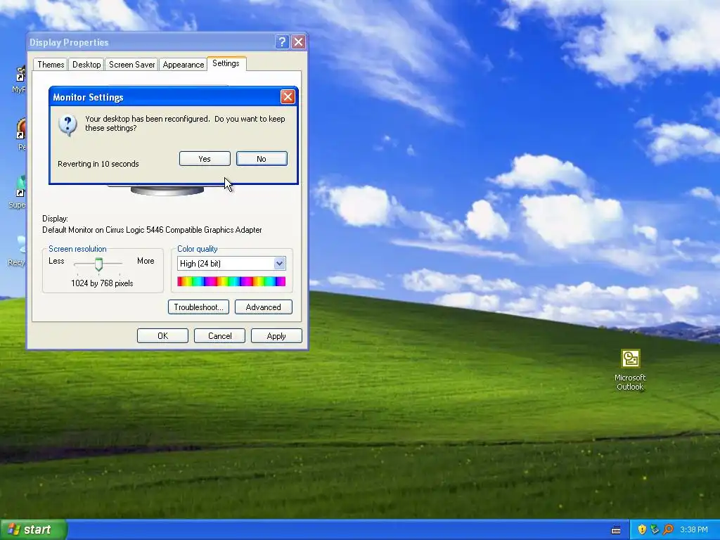
Task: Click the Display Properties help question button
Action: point(282,42)
